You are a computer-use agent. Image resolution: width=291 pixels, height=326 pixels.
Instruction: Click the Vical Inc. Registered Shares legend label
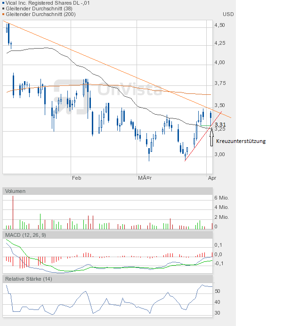click(48, 3)
